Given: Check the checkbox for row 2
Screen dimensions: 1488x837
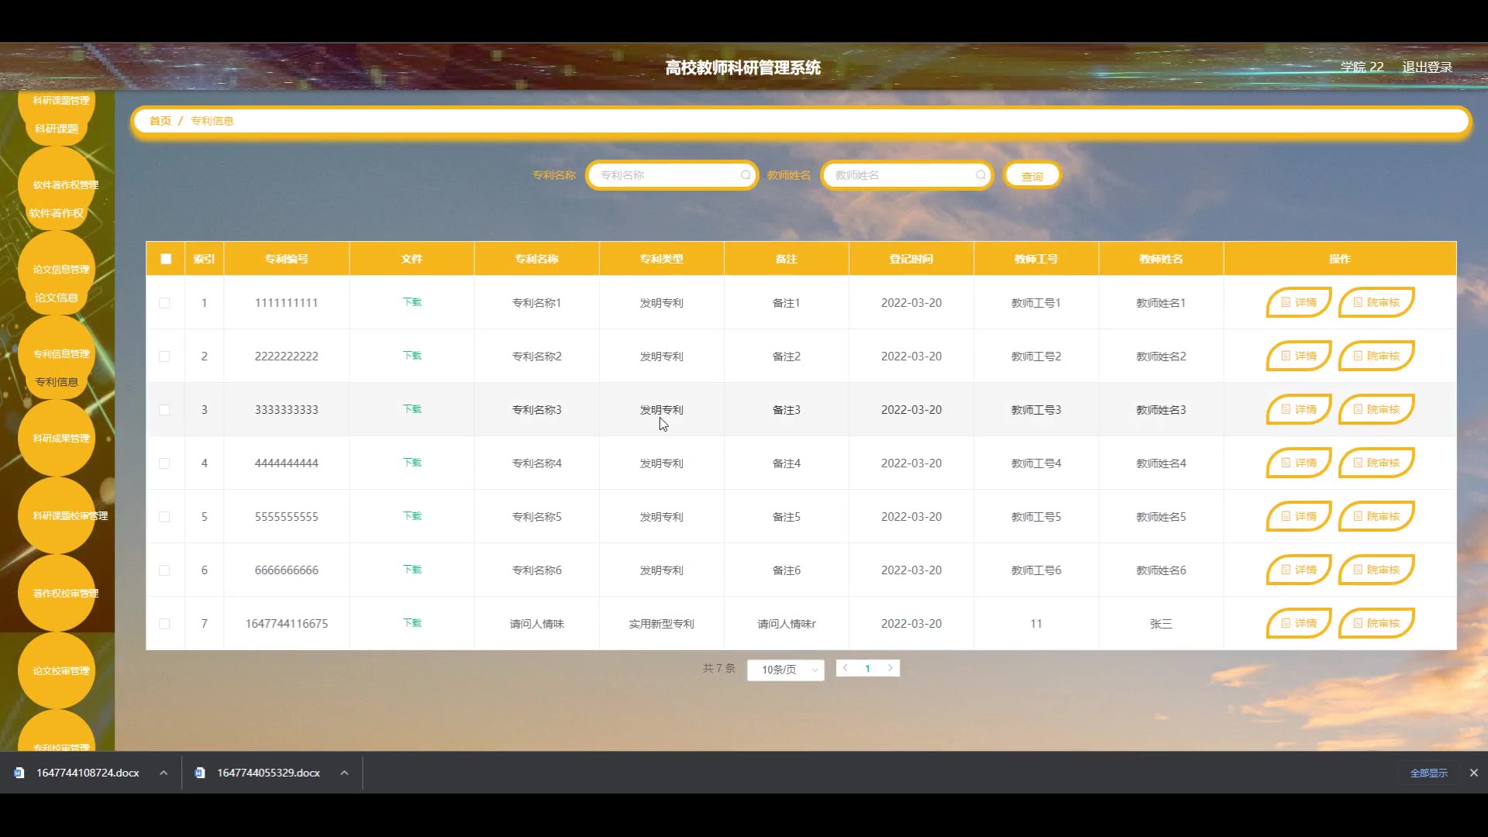Looking at the screenshot, I should coord(164,356).
